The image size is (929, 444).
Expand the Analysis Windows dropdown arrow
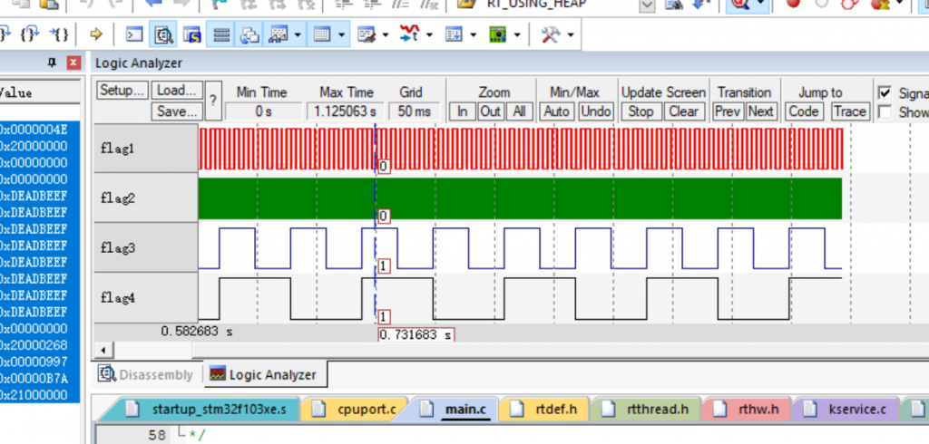coord(429,35)
